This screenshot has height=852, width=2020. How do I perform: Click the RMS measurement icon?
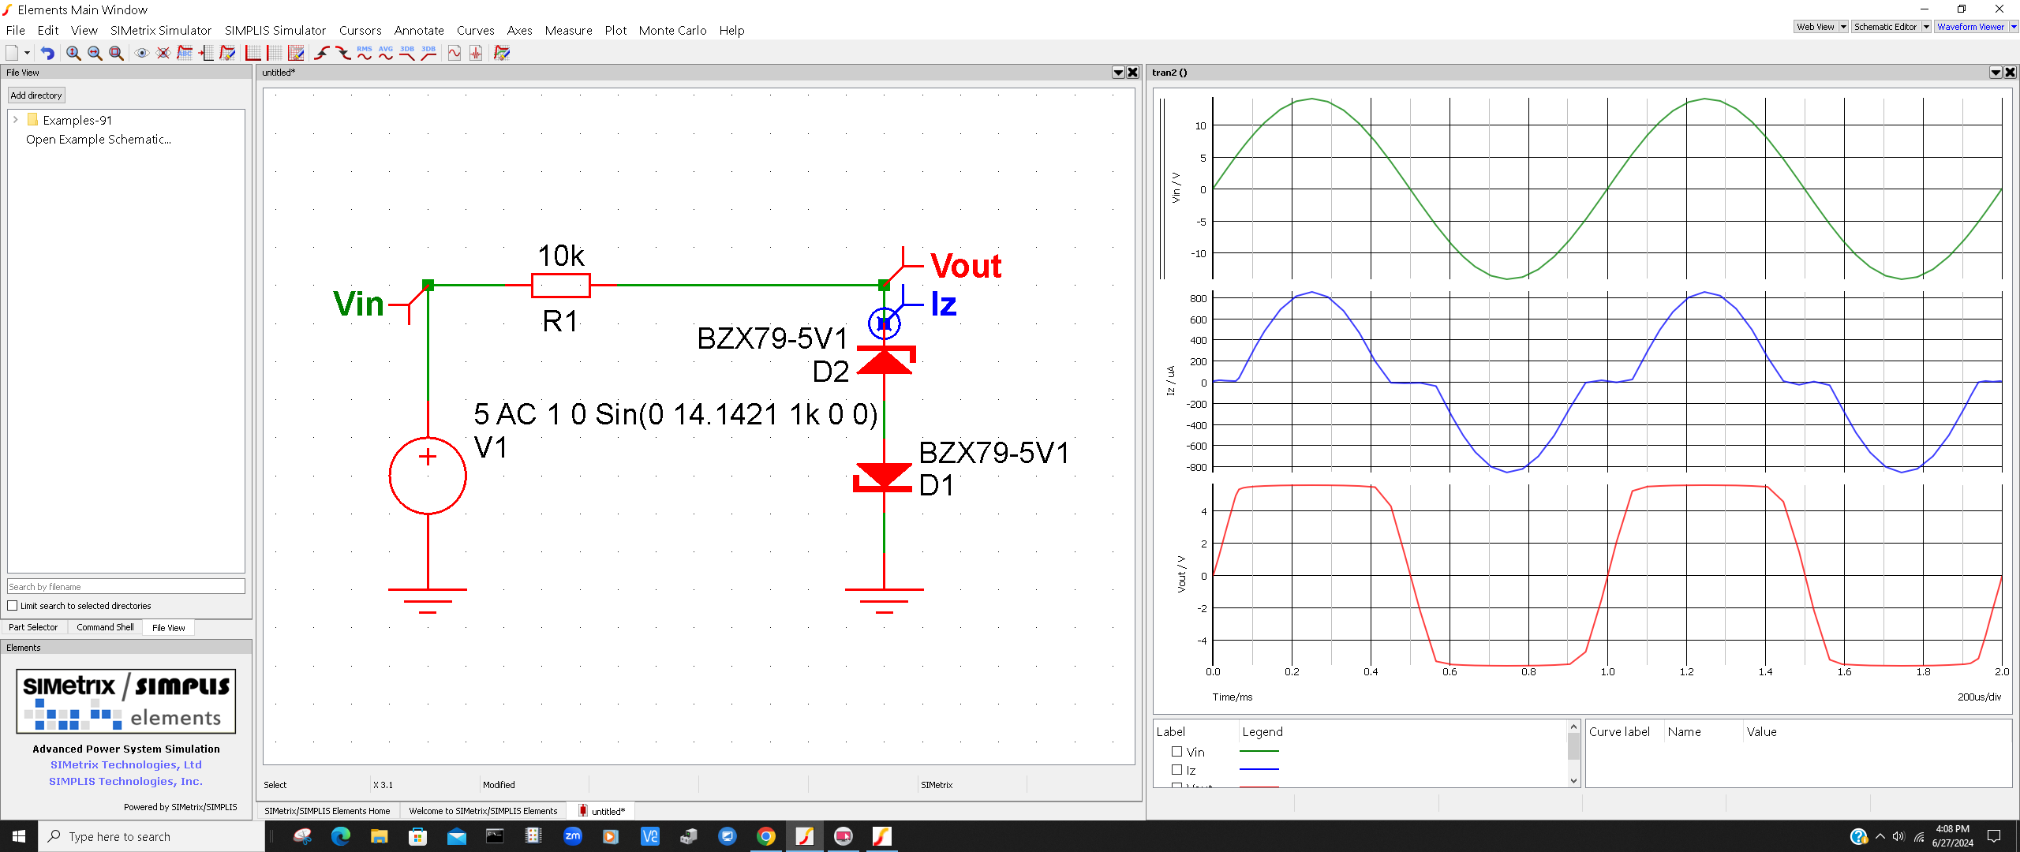365,53
